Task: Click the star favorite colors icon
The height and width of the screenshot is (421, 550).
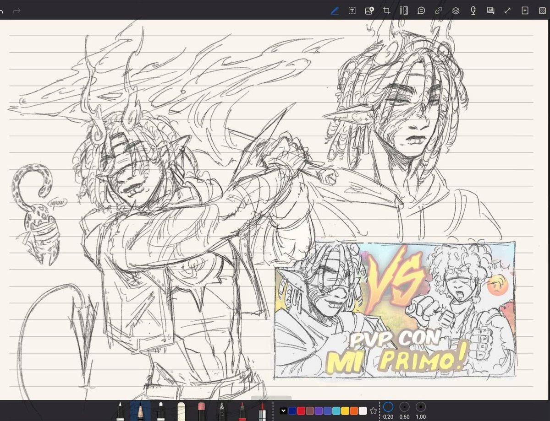Action: click(373, 410)
